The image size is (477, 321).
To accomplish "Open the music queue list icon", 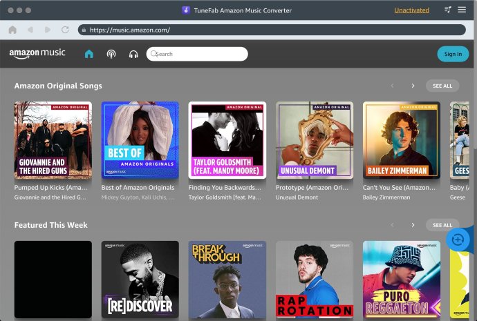I will [447, 10].
